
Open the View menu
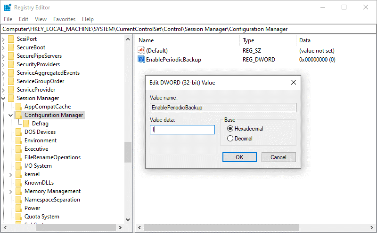point(41,19)
